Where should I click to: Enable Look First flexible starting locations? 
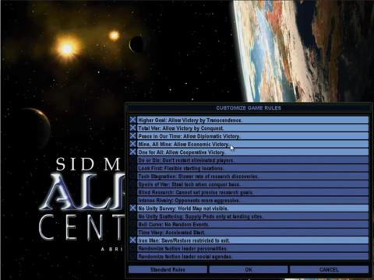tap(249, 168)
